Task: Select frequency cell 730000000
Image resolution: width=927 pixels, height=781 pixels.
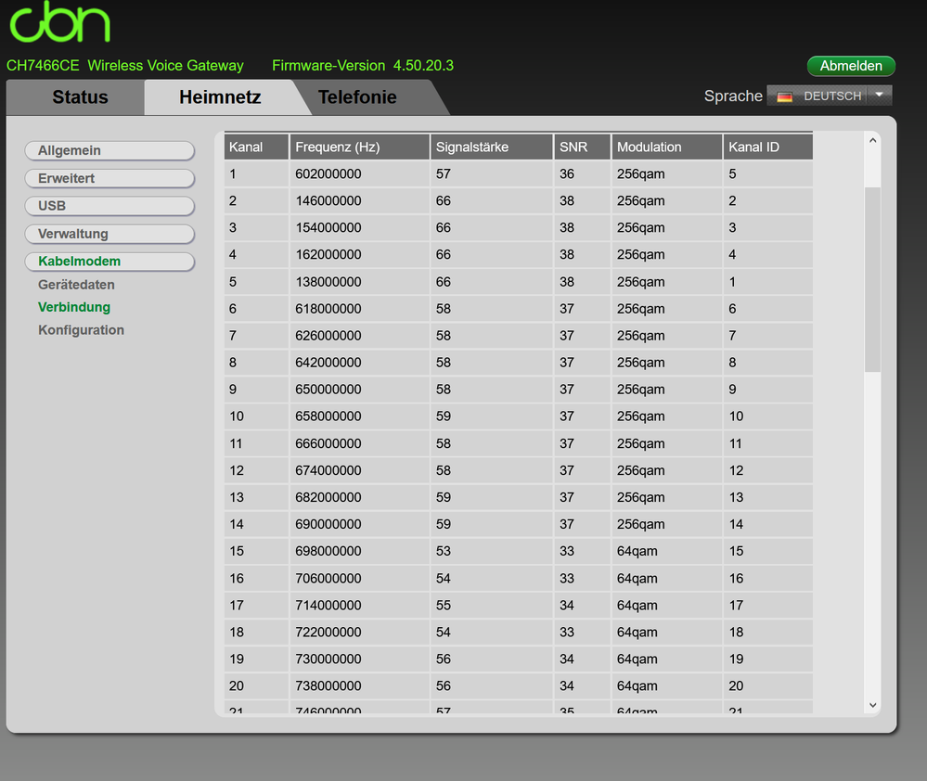Action: click(359, 659)
